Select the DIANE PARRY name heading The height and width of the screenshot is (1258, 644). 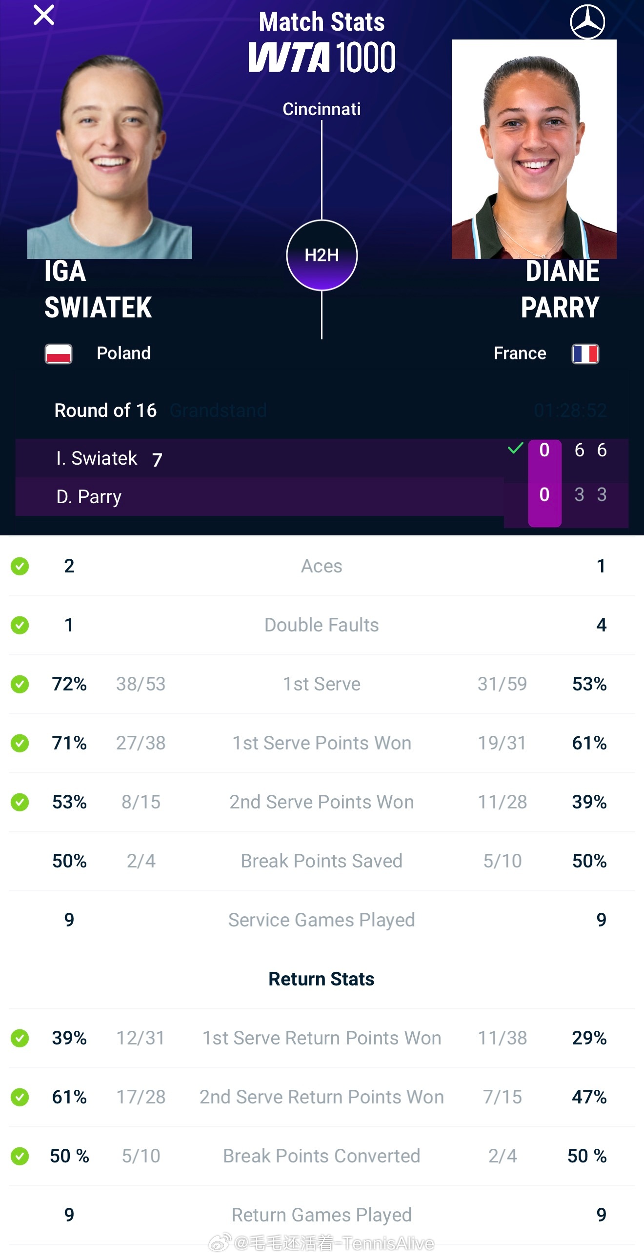coord(560,289)
